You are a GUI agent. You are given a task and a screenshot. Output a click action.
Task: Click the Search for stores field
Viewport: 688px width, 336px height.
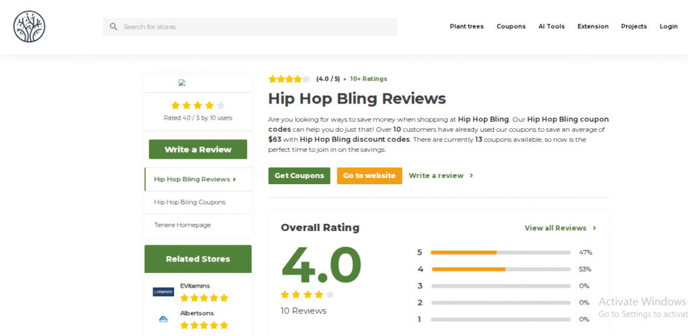(250, 27)
